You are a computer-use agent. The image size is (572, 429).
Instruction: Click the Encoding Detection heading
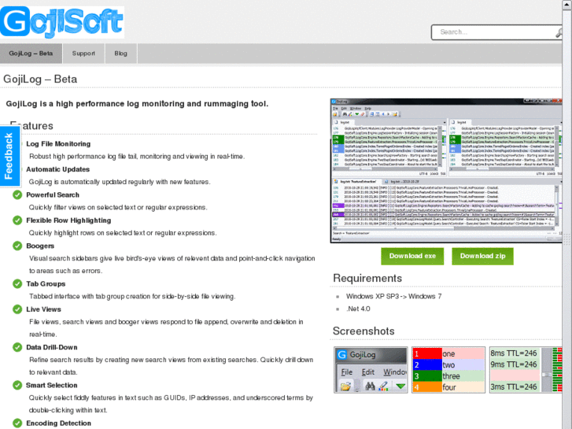pyautogui.click(x=58, y=423)
